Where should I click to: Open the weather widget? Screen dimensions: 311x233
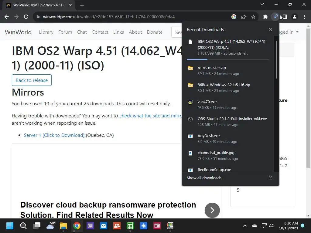(x=50, y=225)
